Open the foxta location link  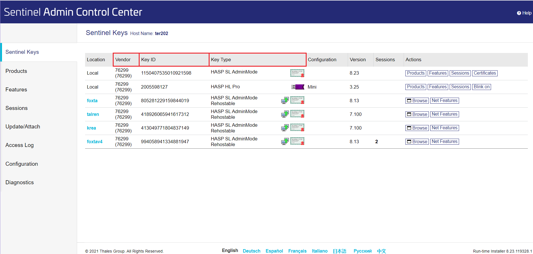92,101
